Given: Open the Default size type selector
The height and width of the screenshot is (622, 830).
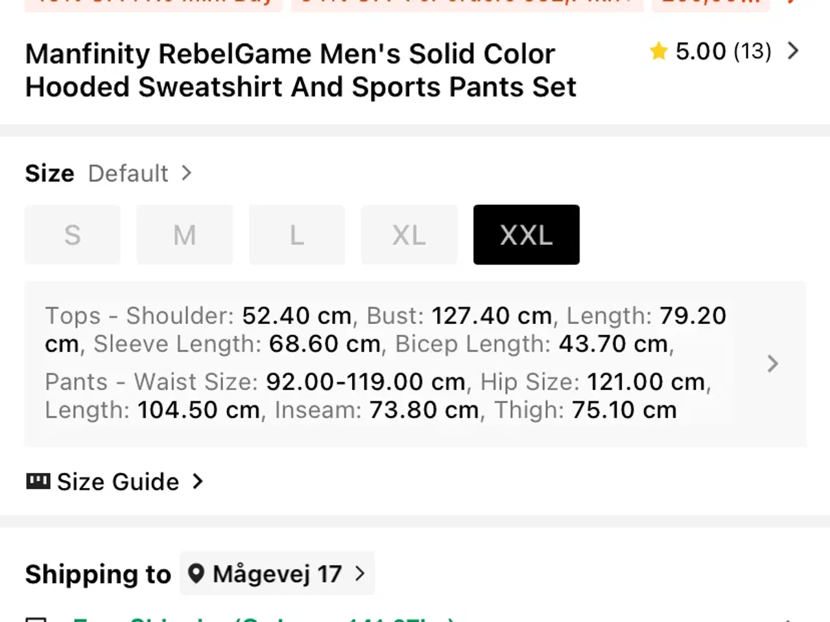Looking at the screenshot, I should tap(128, 173).
